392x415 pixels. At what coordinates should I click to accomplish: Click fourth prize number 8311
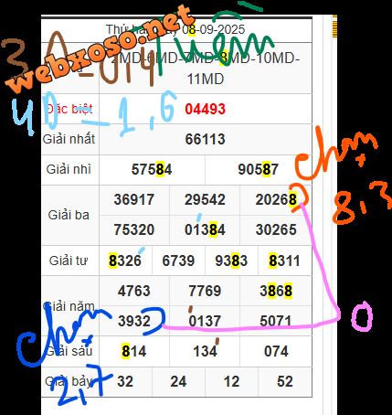coord(284,261)
